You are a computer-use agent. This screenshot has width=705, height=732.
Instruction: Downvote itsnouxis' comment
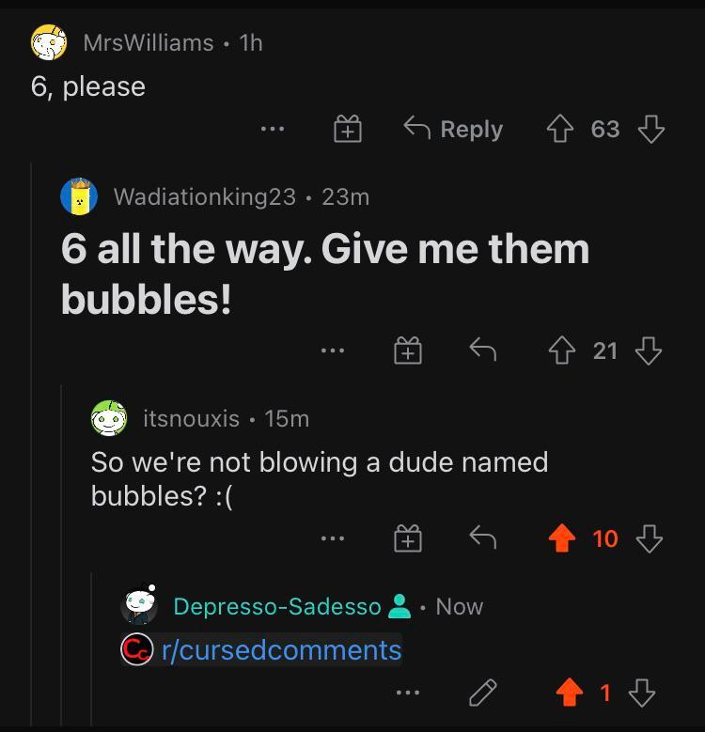pyautogui.click(x=650, y=538)
